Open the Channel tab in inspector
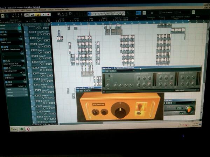This screenshot has width=210, height=157. [x=17, y=92]
